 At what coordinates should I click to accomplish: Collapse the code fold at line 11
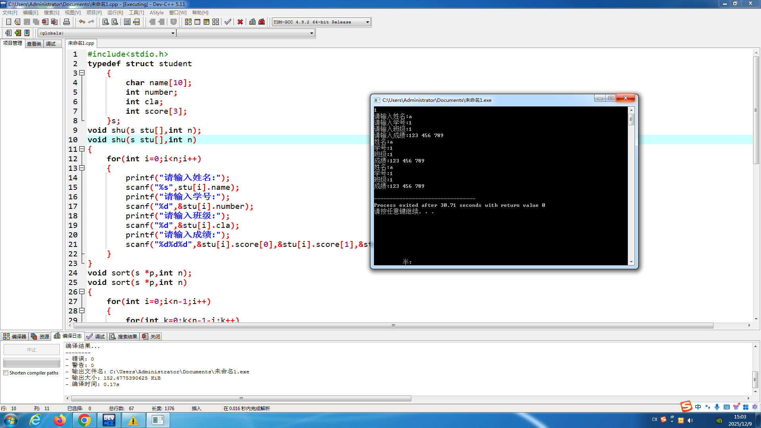tap(82, 149)
